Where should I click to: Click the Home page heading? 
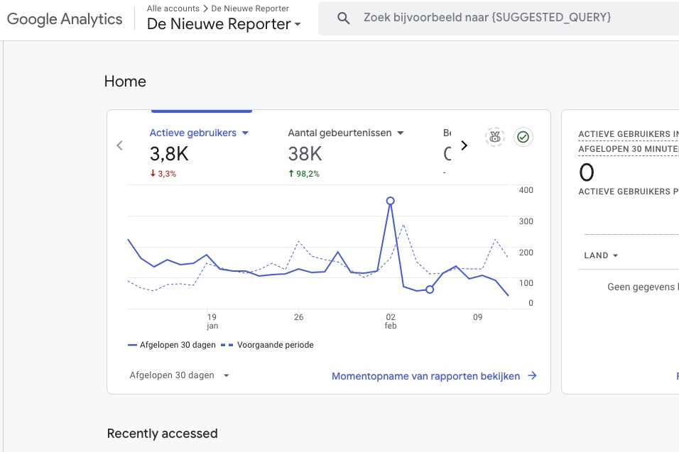(x=125, y=82)
